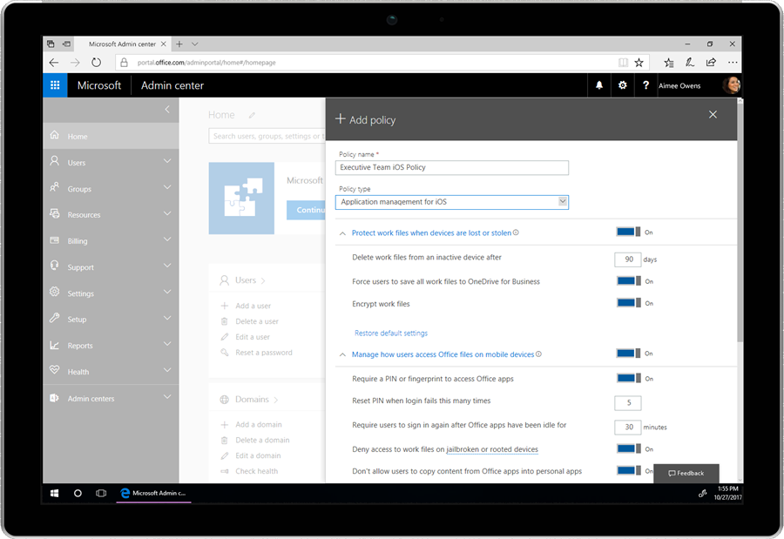Open Windows Start button in the taskbar
This screenshot has height=539, width=784.
[x=54, y=493]
